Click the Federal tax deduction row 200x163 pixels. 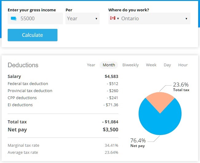63,83
